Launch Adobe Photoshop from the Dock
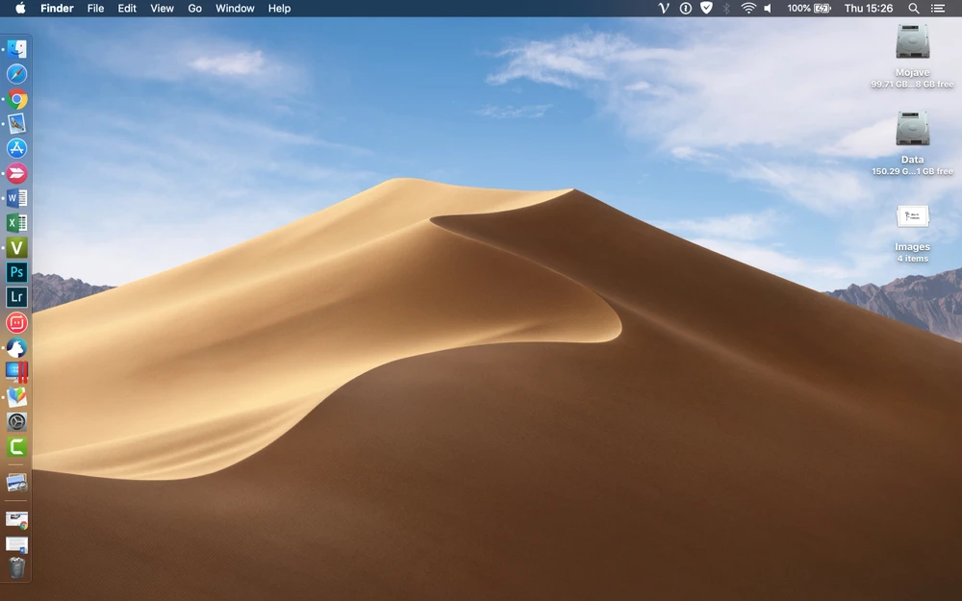The image size is (962, 601). pos(16,273)
